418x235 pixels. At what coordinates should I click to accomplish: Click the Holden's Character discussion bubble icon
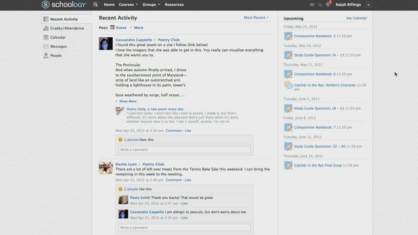(288, 85)
